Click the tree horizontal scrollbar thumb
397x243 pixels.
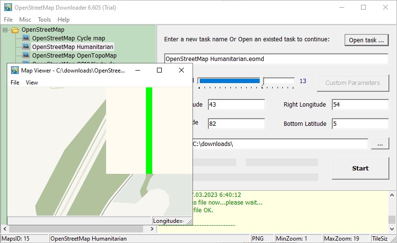point(76,229)
